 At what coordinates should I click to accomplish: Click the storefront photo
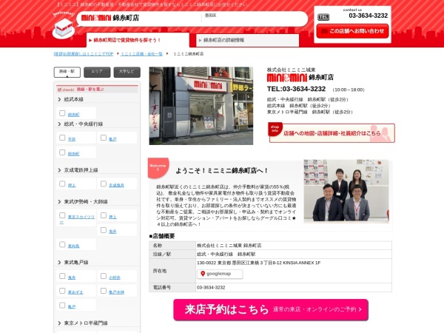point(201,106)
